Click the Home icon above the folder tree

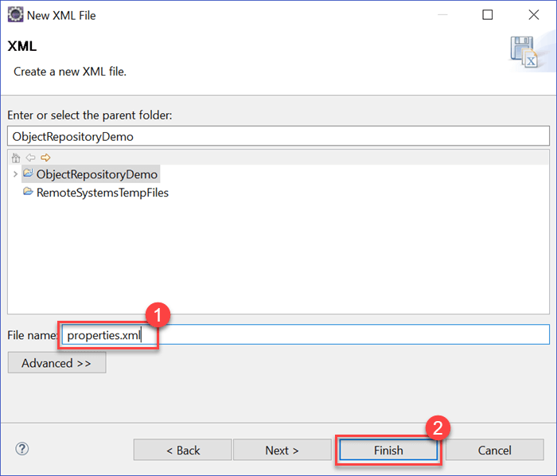coord(16,158)
